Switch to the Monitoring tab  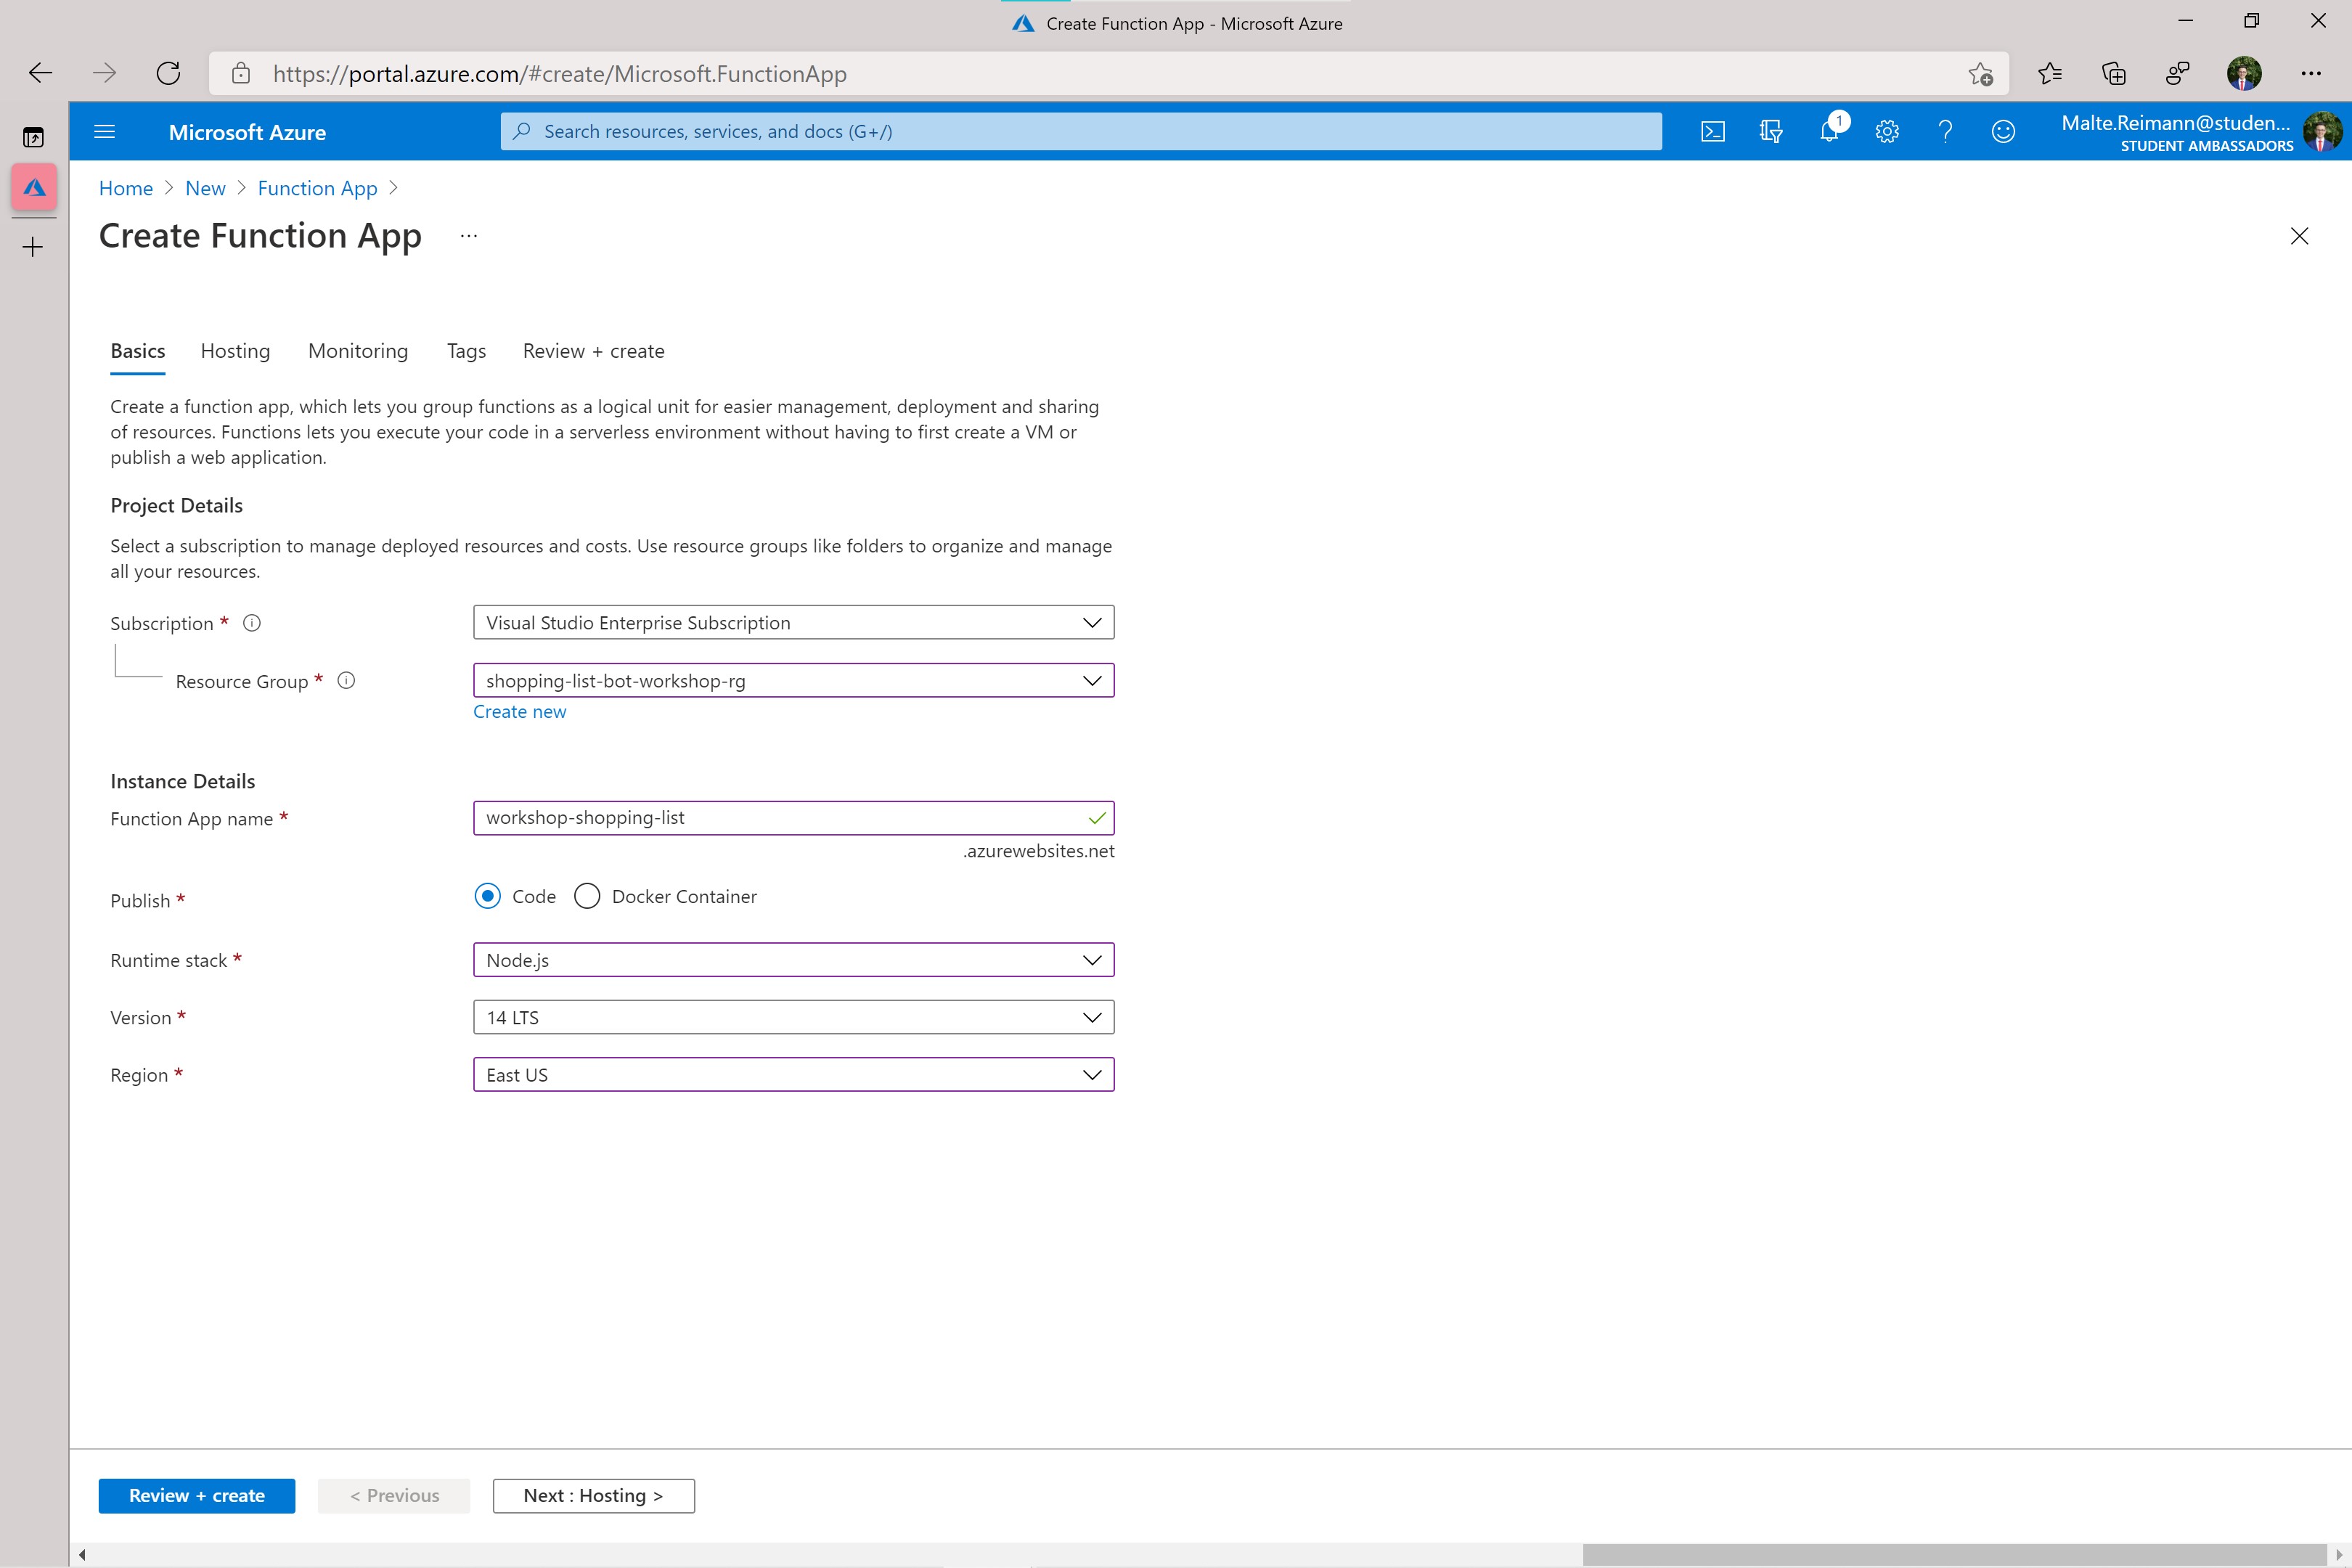[357, 350]
